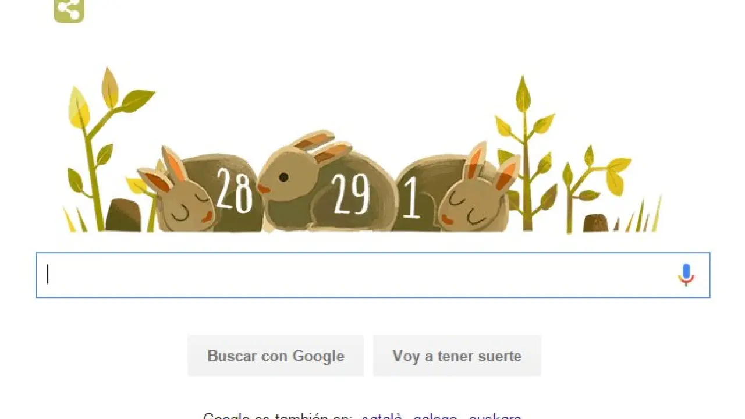Open the euskara language link
This screenshot has height=419, width=745.
pyautogui.click(x=495, y=417)
